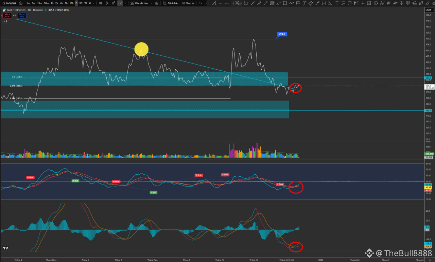
Task: Click the undo arrow icon
Action: (x=201, y=3)
